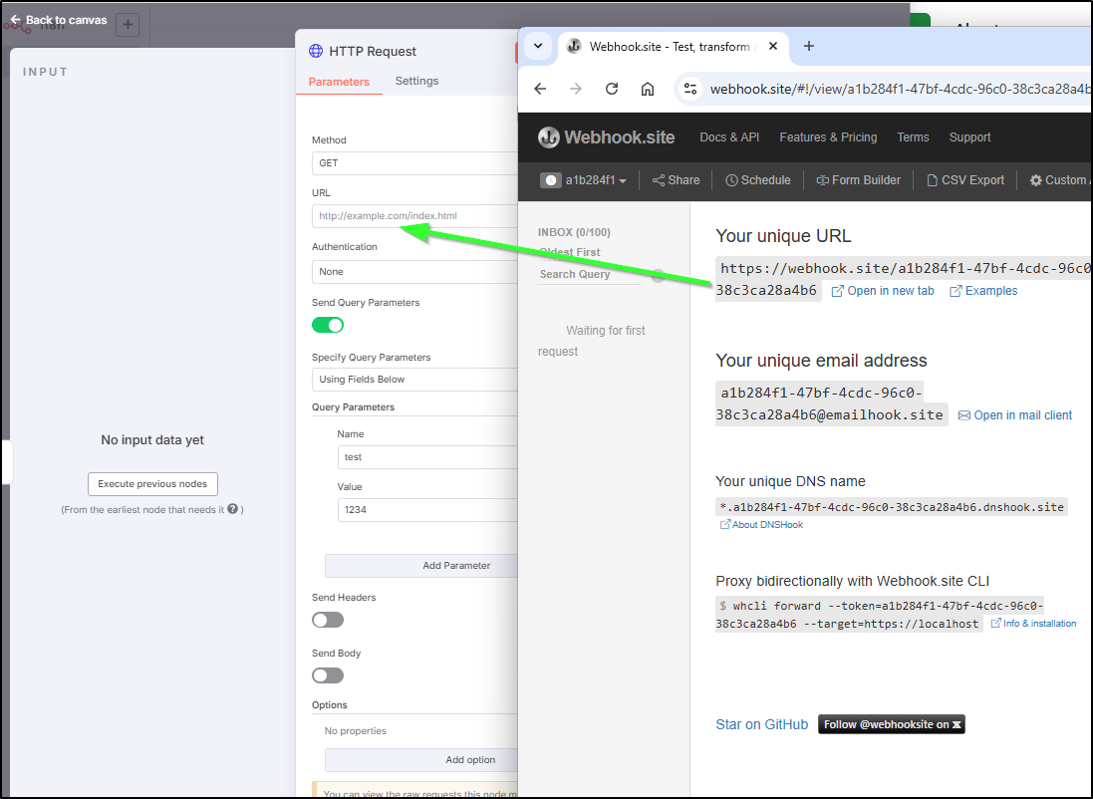
Task: Click the Add Parameter button
Action: click(421, 566)
